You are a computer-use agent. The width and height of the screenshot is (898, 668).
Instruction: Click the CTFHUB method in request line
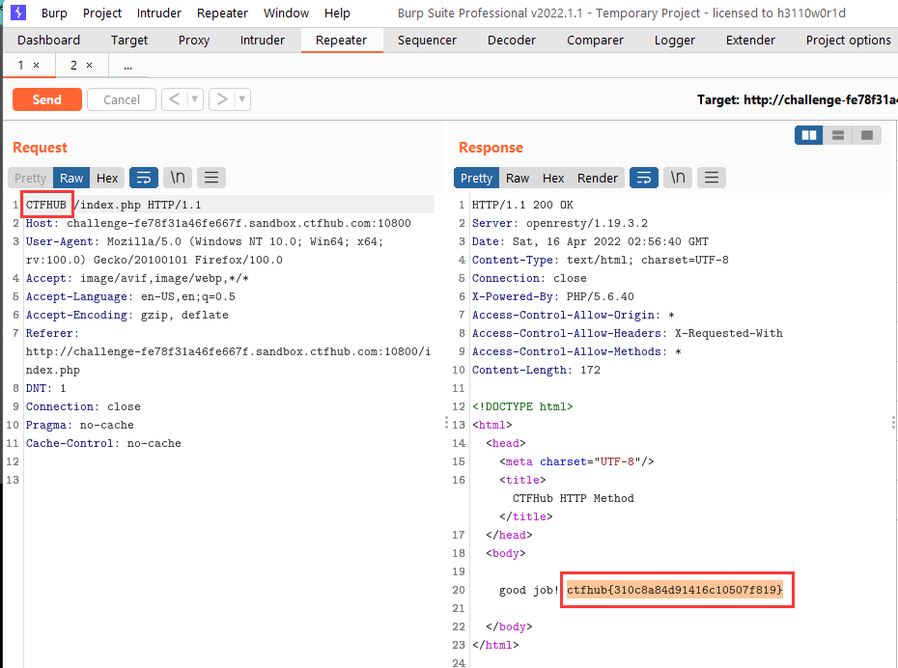[x=45, y=205]
